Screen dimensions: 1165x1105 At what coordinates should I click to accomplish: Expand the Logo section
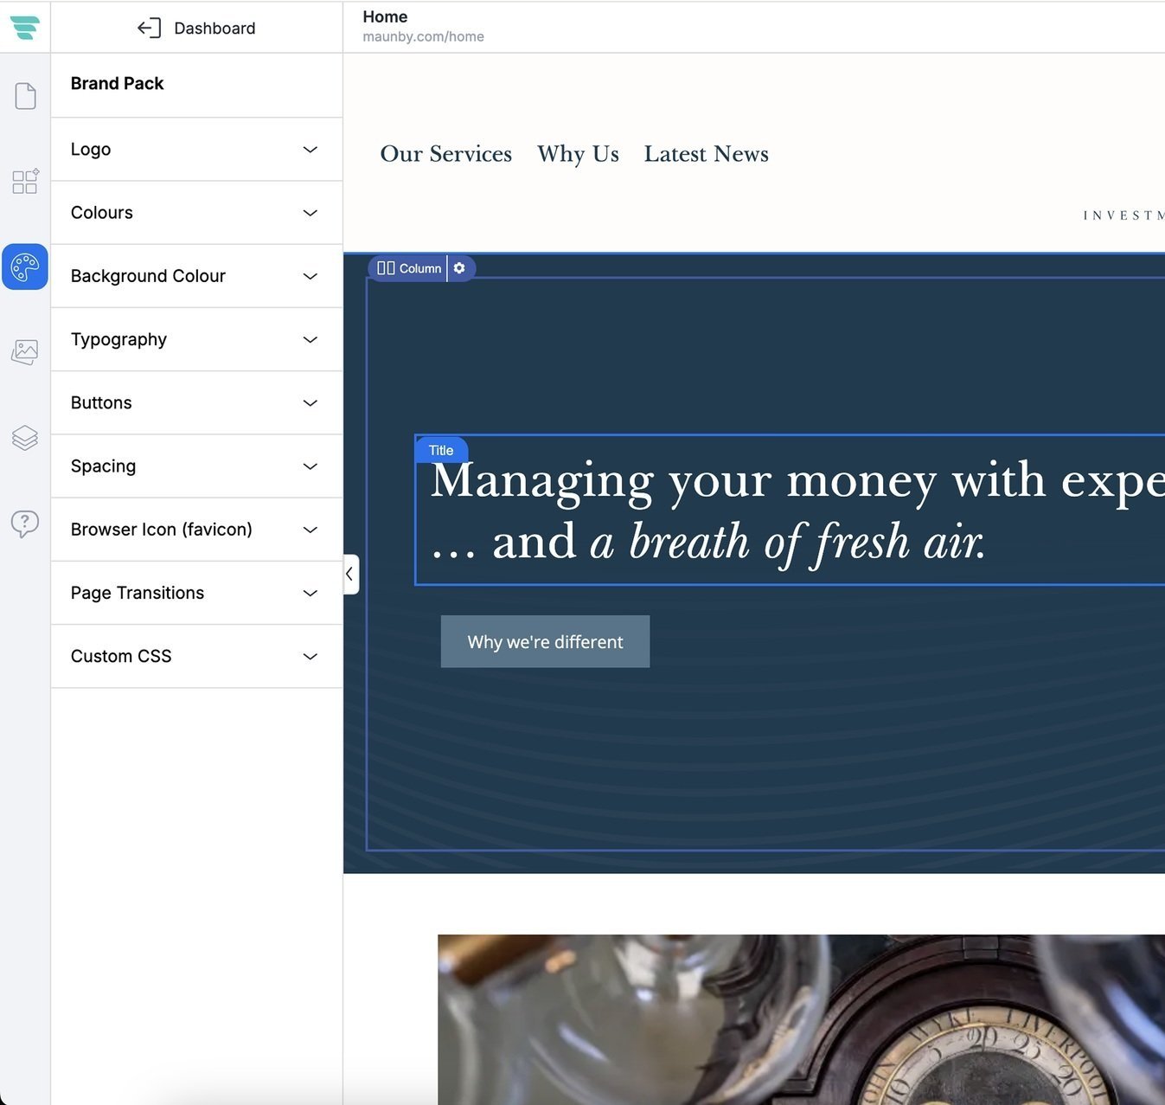[196, 150]
